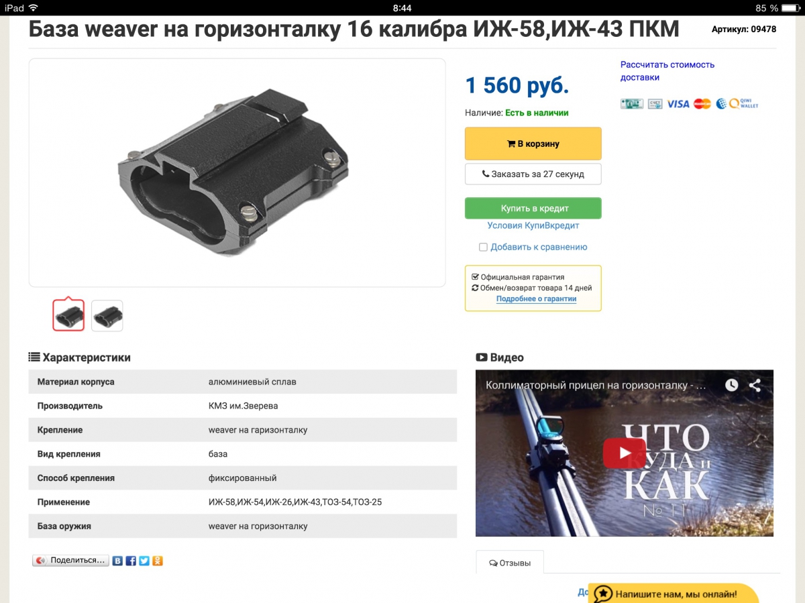This screenshot has width=805, height=603.
Task: Play the YouTube video
Action: coord(624,453)
